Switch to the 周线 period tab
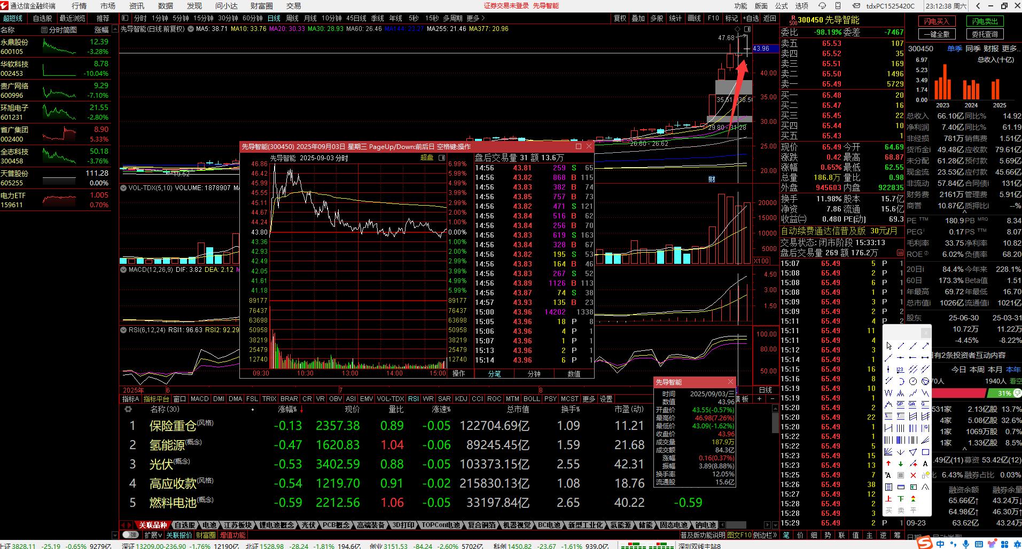This screenshot has width=1022, height=549. 292,18
